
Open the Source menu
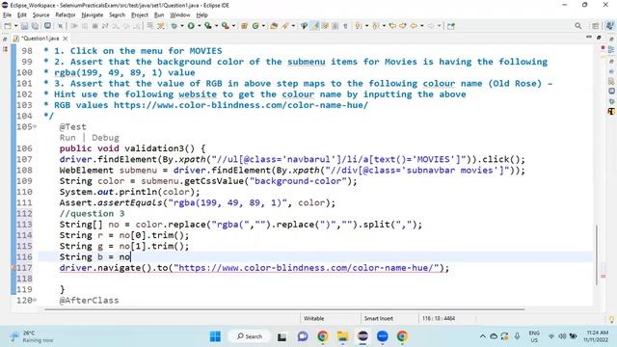coord(40,15)
